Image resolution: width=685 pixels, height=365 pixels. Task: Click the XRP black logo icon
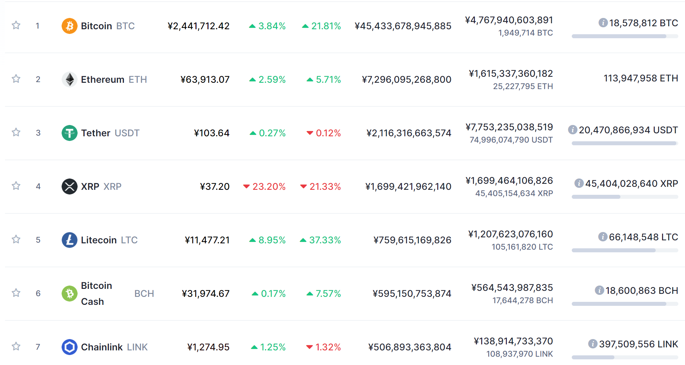(69, 186)
